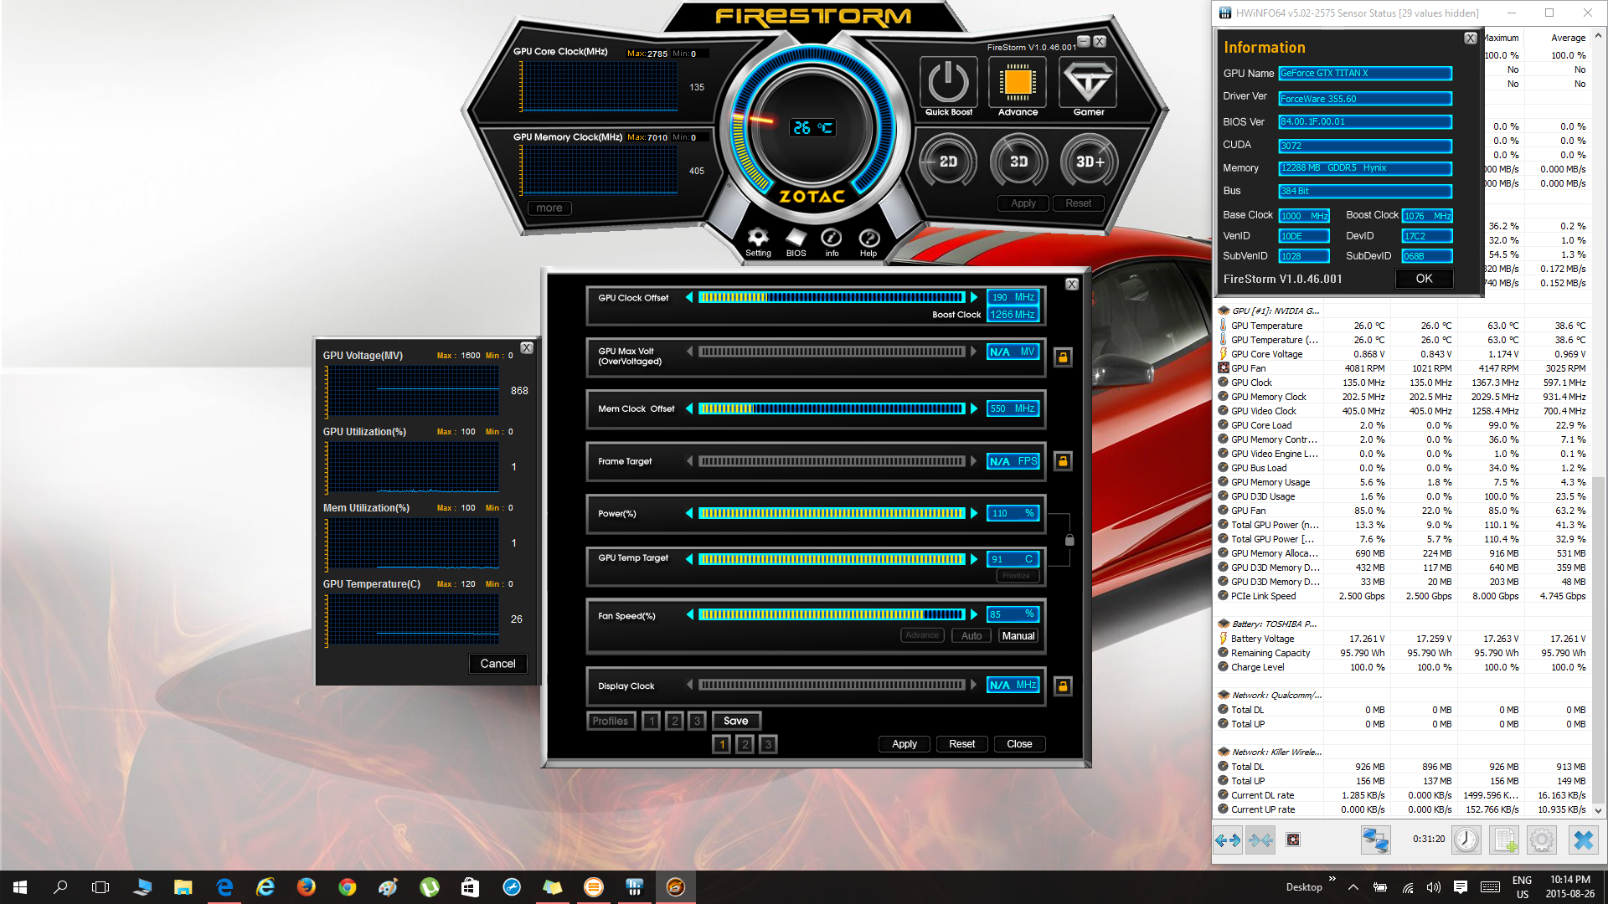Toggle Prioritize under GPU Temp Target
This screenshot has height=904, width=1608.
pos(1017,576)
